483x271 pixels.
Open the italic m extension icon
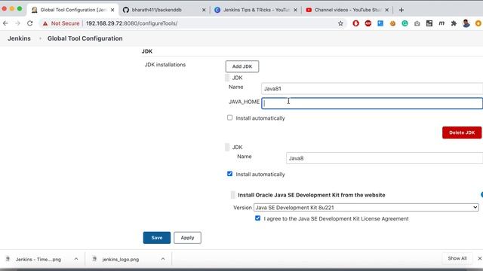pos(441,23)
